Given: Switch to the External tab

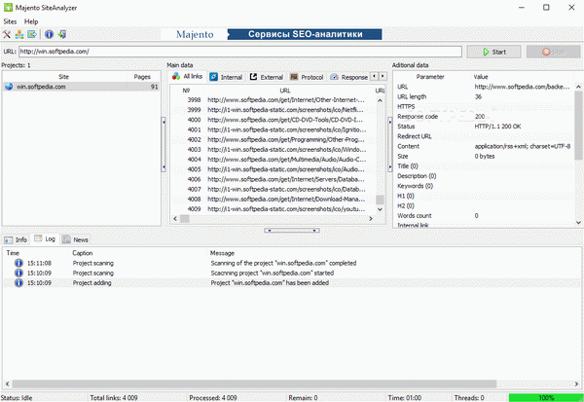Looking at the screenshot, I should (267, 77).
